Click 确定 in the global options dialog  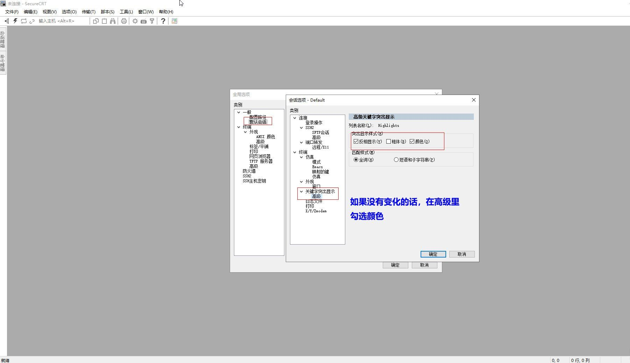pyautogui.click(x=395, y=265)
